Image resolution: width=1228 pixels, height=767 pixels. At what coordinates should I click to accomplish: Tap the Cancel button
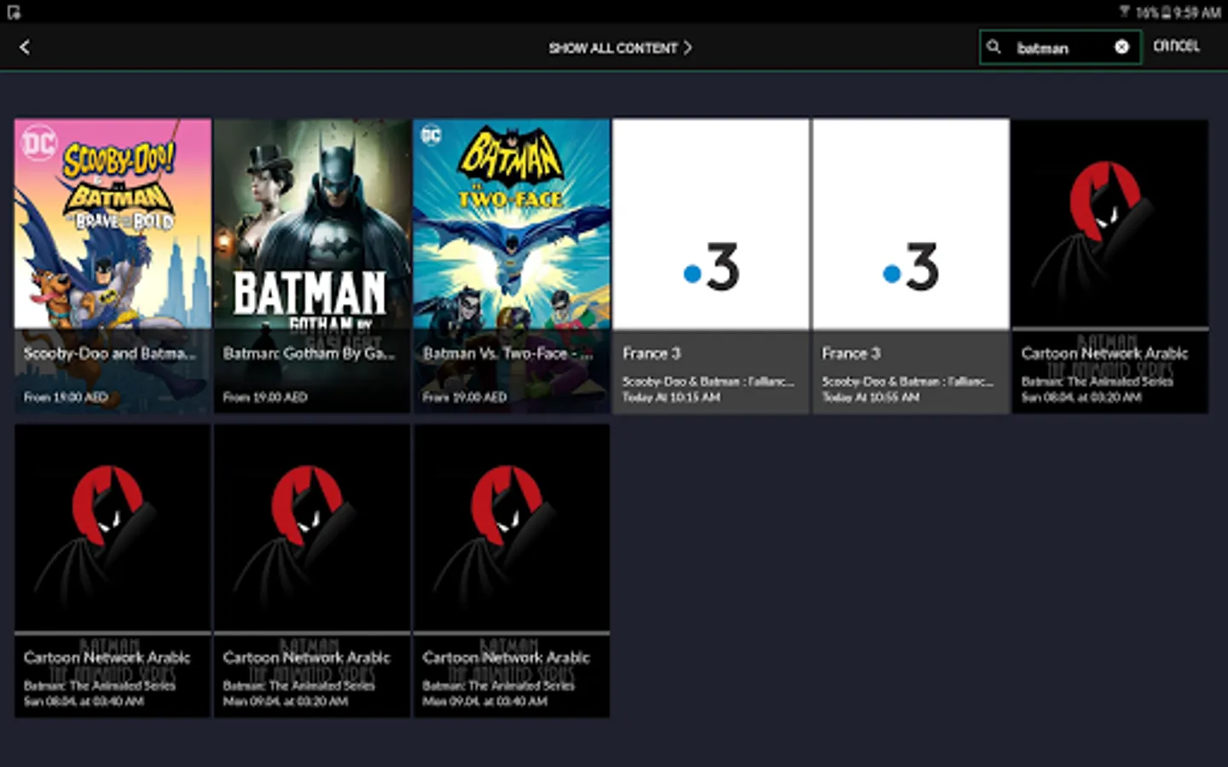1176,46
